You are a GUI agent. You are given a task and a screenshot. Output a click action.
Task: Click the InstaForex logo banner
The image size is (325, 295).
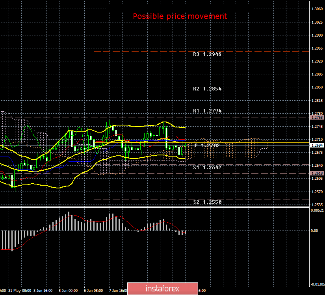[162, 288]
